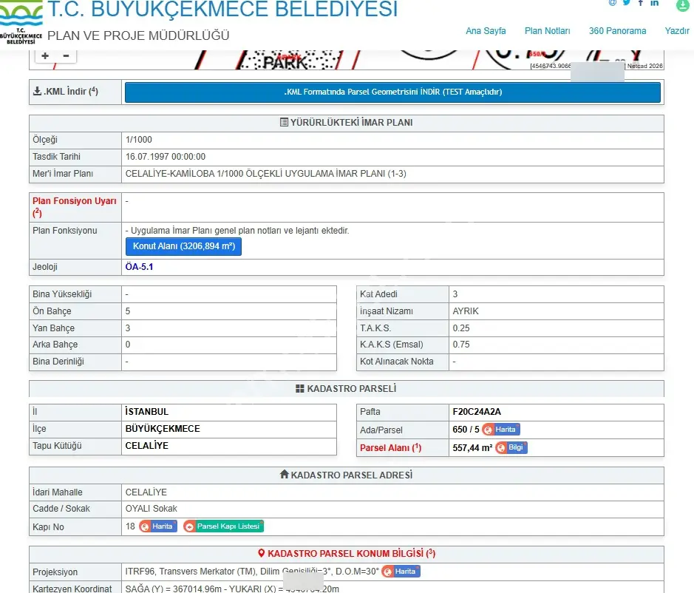Click the Ön Bahçe value 5
Screen dimensions: 694x593
(127, 311)
